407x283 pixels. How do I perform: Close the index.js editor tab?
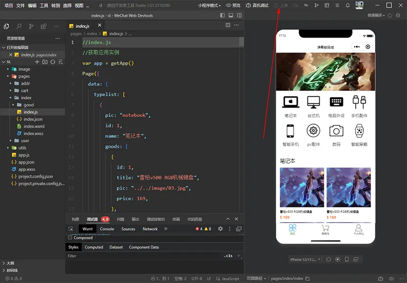100,25
